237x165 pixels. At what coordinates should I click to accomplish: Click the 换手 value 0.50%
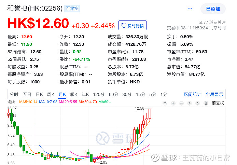[x=186, y=37]
